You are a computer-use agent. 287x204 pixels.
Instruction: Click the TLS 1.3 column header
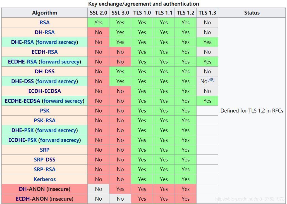pos(207,13)
